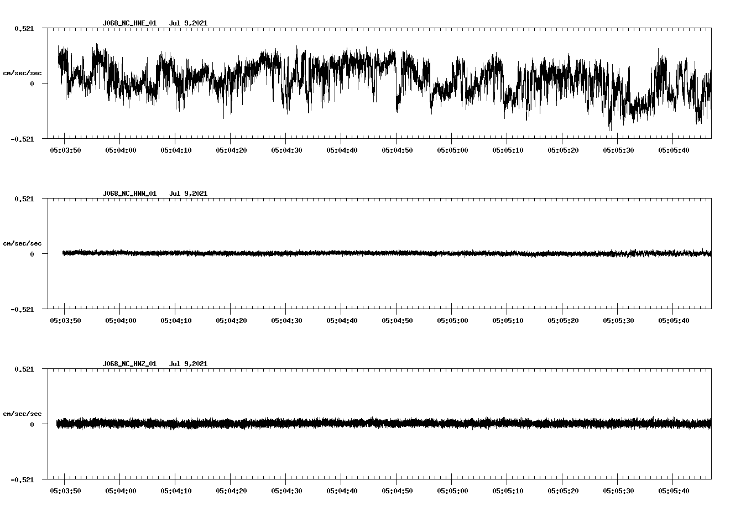Click the 05:04:50 tick label under the HNZ plot
This screenshot has height=511, width=751.
pos(397,491)
